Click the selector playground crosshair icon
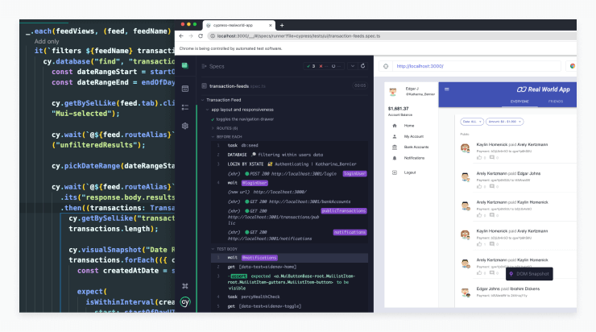The width and height of the screenshot is (596, 332). pyautogui.click(x=386, y=66)
